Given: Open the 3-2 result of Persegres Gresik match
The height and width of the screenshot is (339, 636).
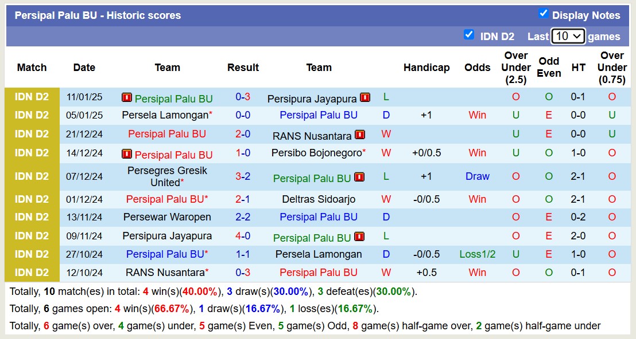Looking at the screenshot, I should pyautogui.click(x=243, y=176).
